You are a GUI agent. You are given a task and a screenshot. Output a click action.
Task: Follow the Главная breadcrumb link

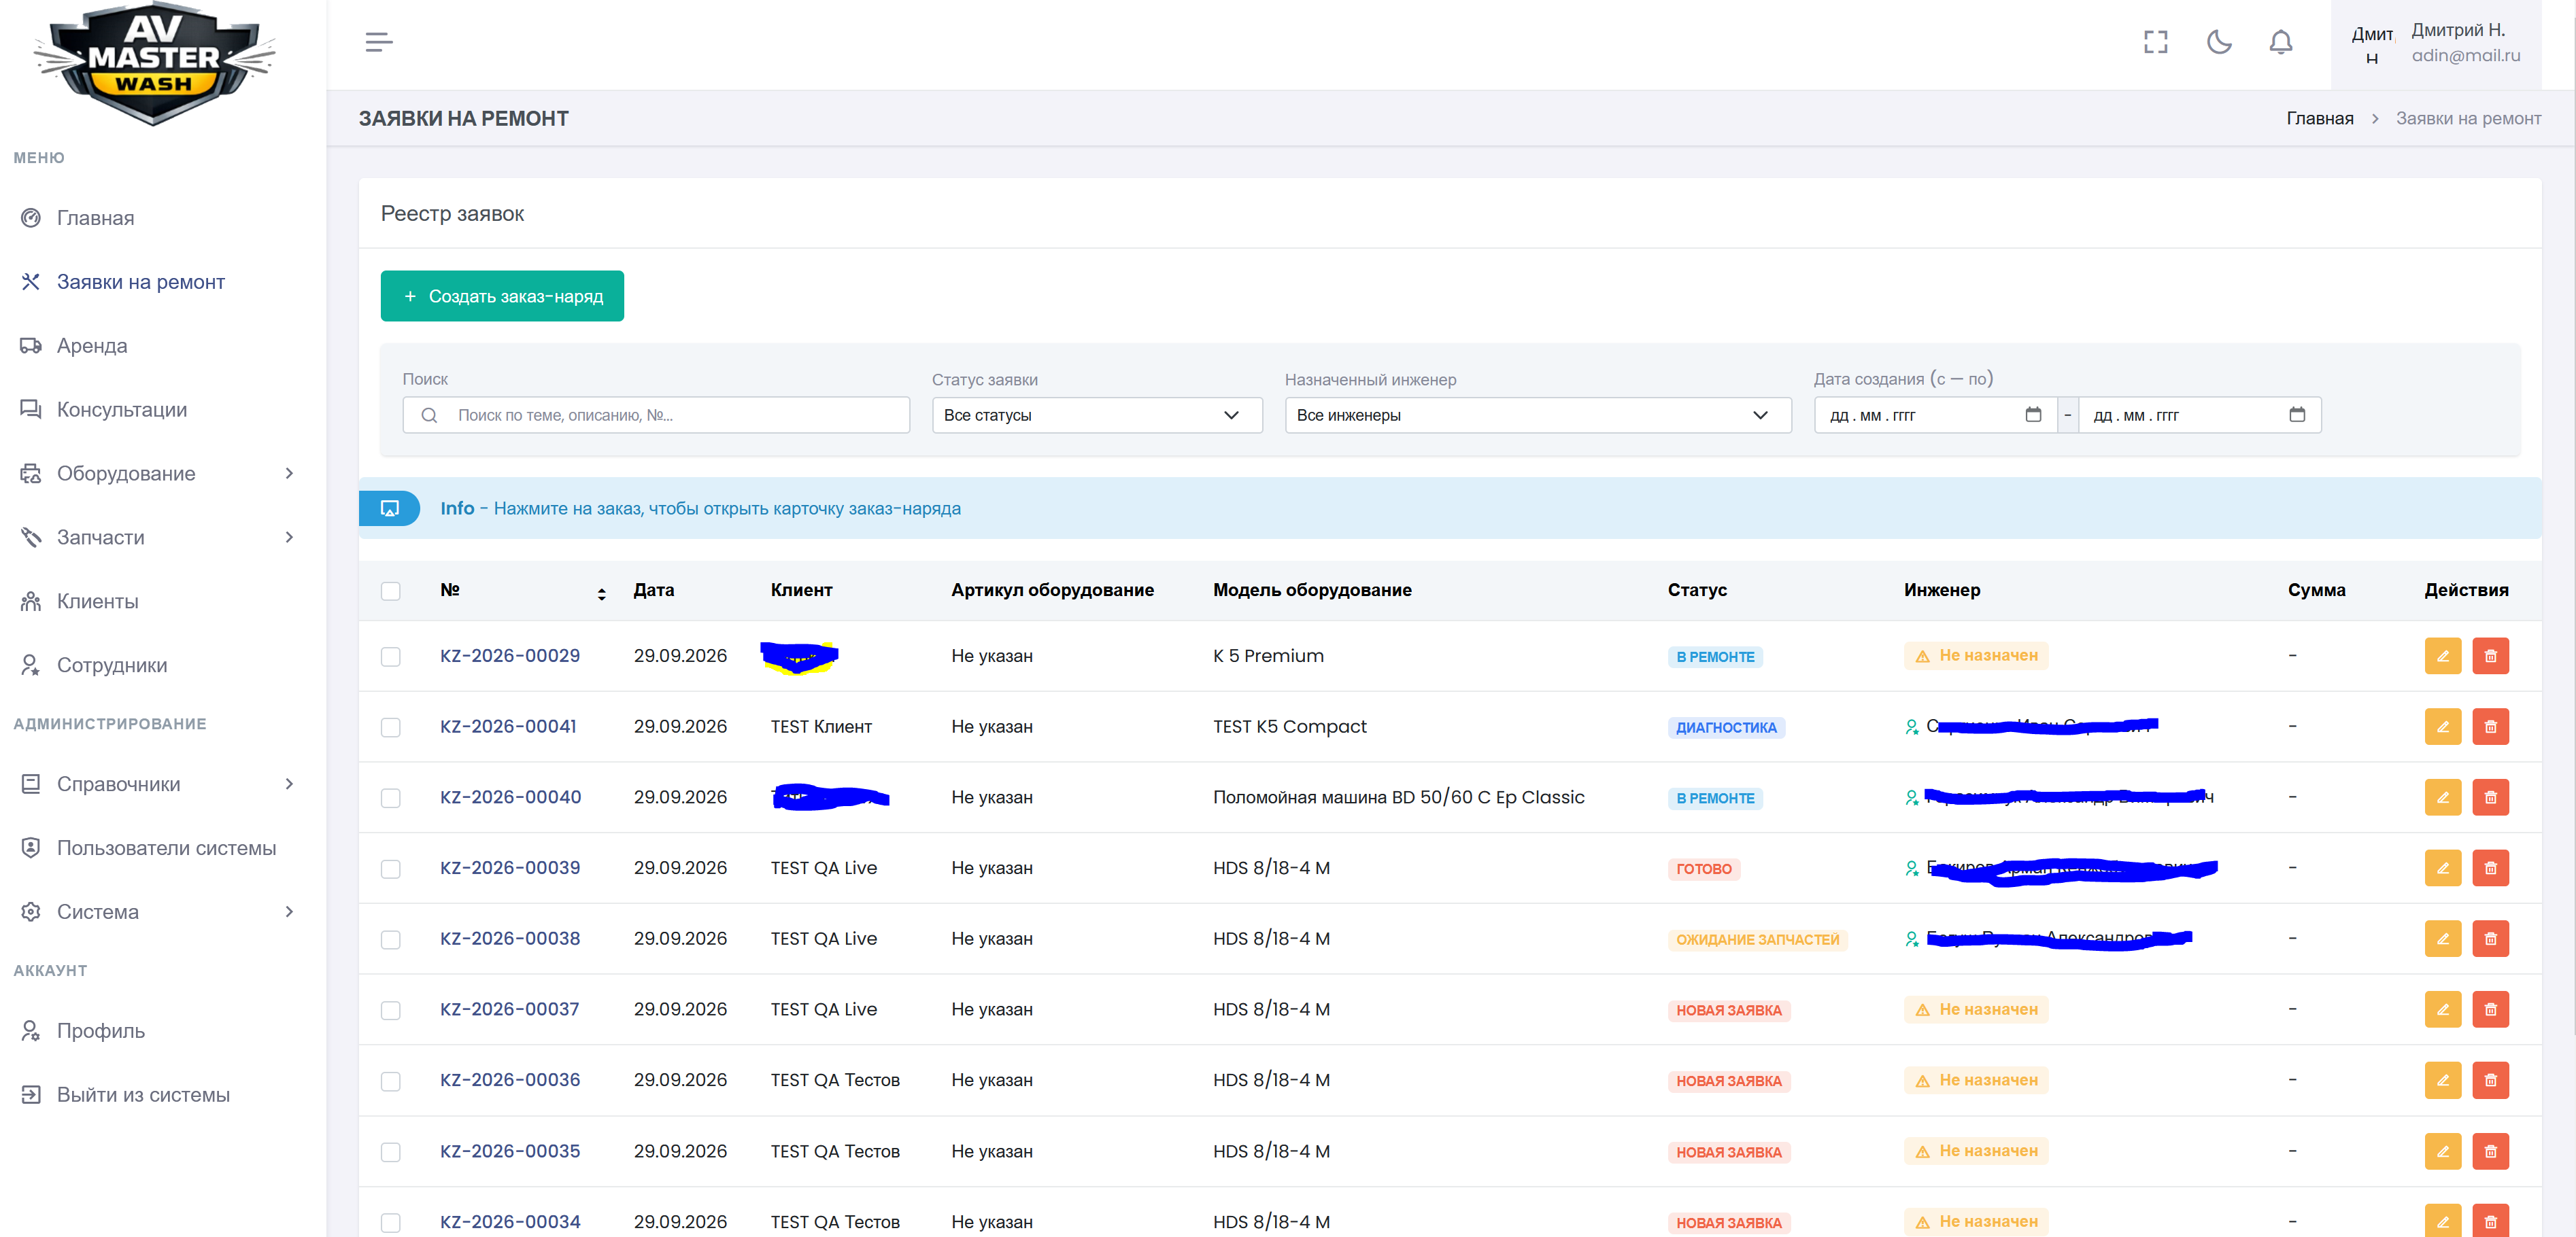tap(2319, 119)
